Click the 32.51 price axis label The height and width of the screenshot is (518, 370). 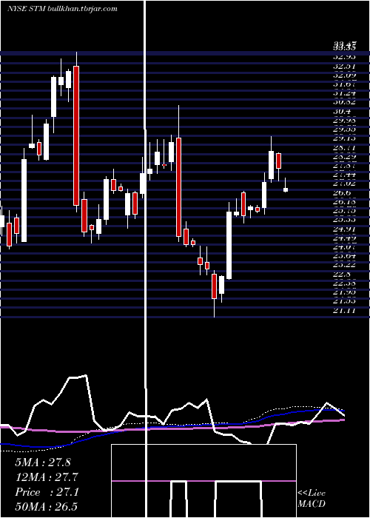click(x=345, y=67)
